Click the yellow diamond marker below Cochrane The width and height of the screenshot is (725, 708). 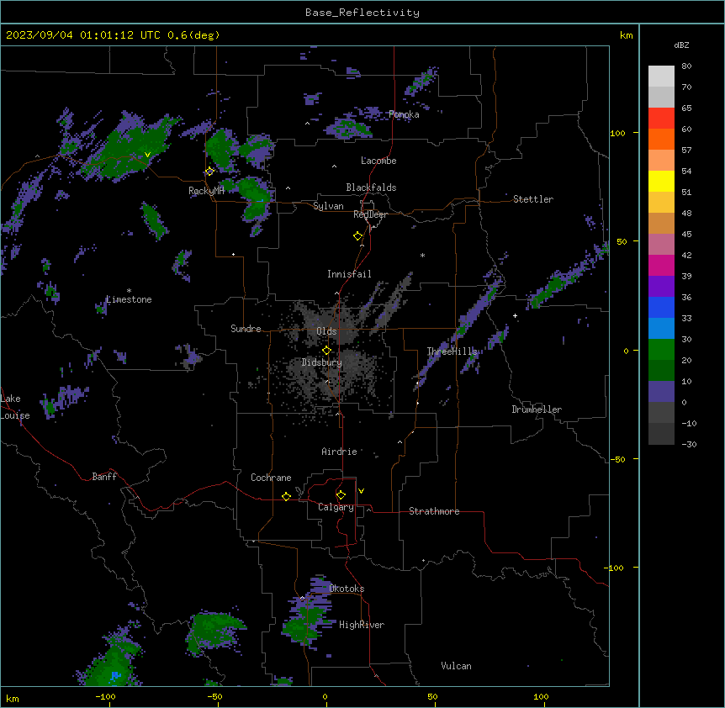286,496
